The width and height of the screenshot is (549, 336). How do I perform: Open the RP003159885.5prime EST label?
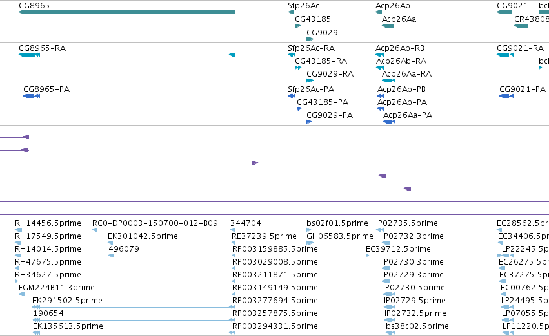click(275, 249)
